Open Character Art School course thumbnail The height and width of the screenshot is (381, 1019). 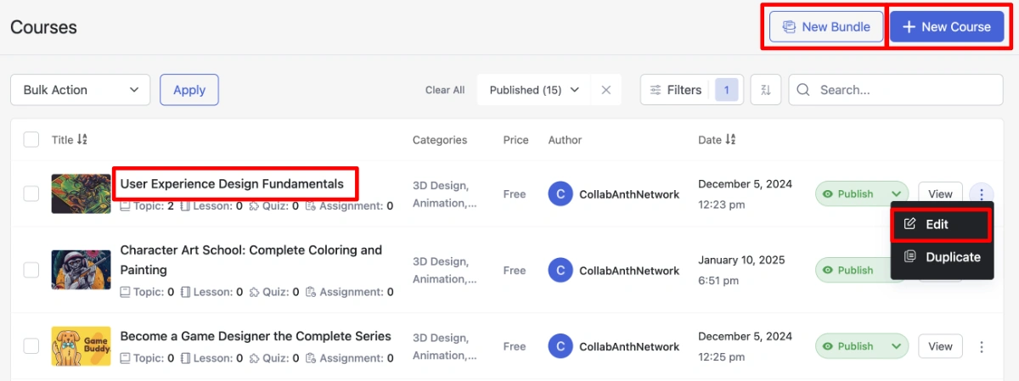click(81, 270)
